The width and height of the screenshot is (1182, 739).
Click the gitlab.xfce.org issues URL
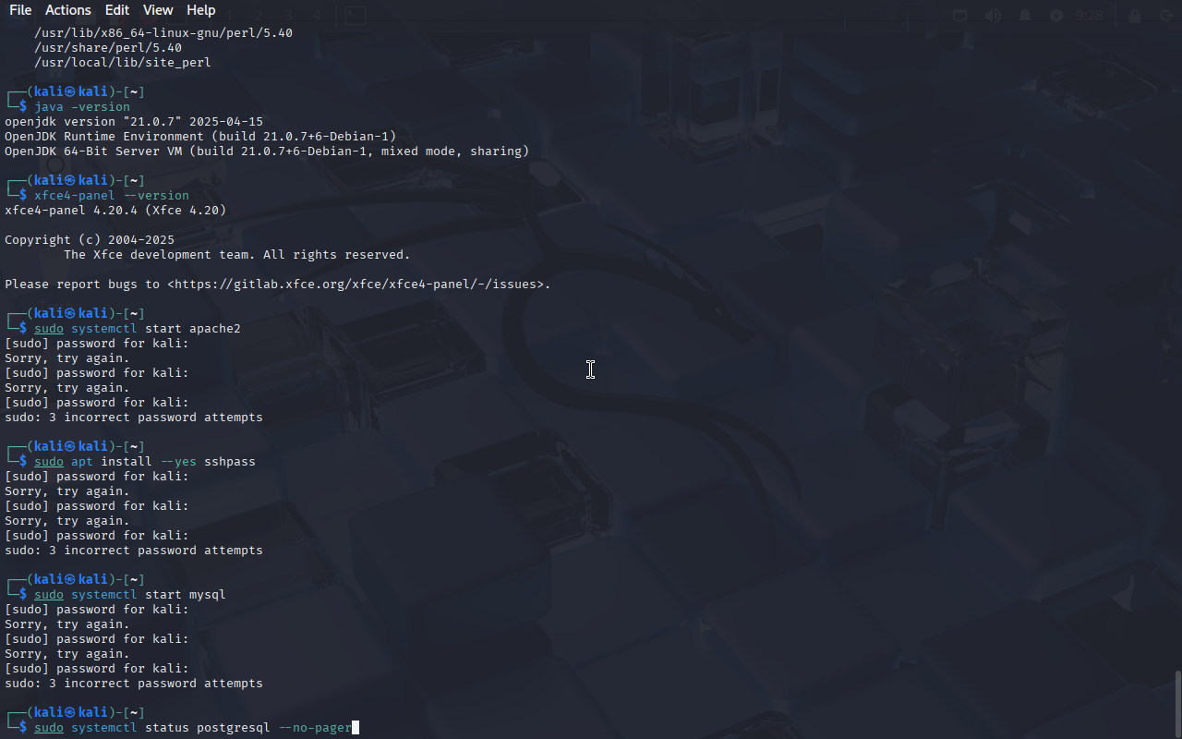click(358, 285)
